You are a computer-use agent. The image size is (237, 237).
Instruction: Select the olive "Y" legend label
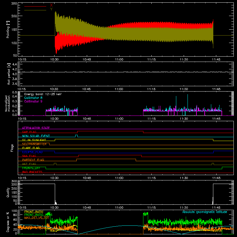tap(51, 9)
